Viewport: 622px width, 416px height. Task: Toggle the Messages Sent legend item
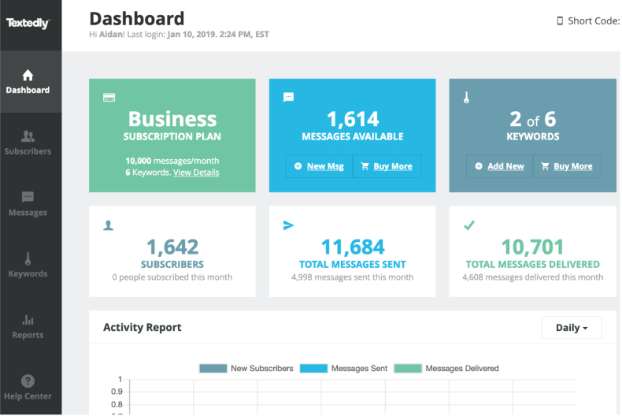(343, 369)
